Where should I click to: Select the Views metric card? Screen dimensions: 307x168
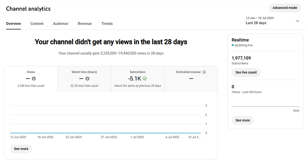click(x=31, y=79)
